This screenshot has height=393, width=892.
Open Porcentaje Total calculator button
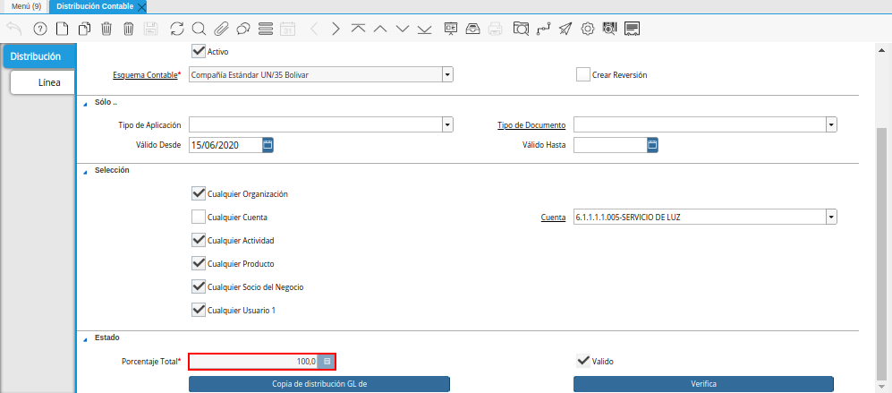click(x=327, y=361)
